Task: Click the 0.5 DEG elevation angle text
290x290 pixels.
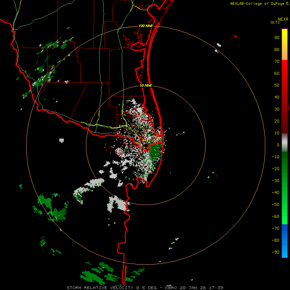Action: pos(146,288)
